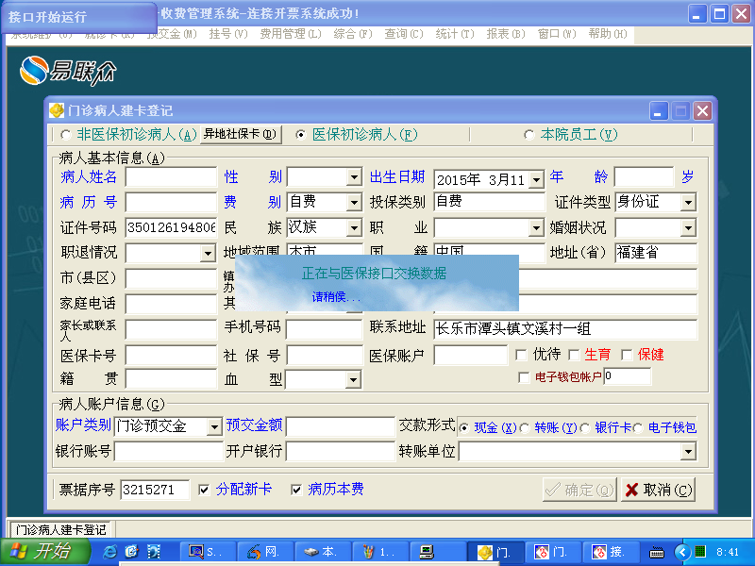Uncheck the 分配新卡 checkbox

[204, 490]
